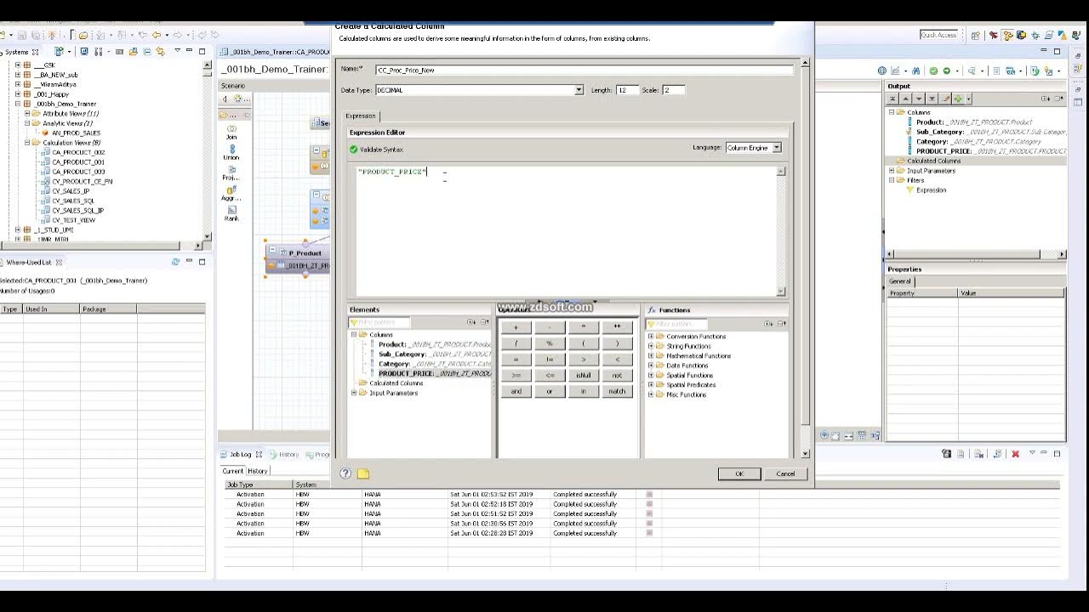Screen dimensions: 1089x612
Task: Click the move down arrow in Output toolbar
Action: (919, 99)
